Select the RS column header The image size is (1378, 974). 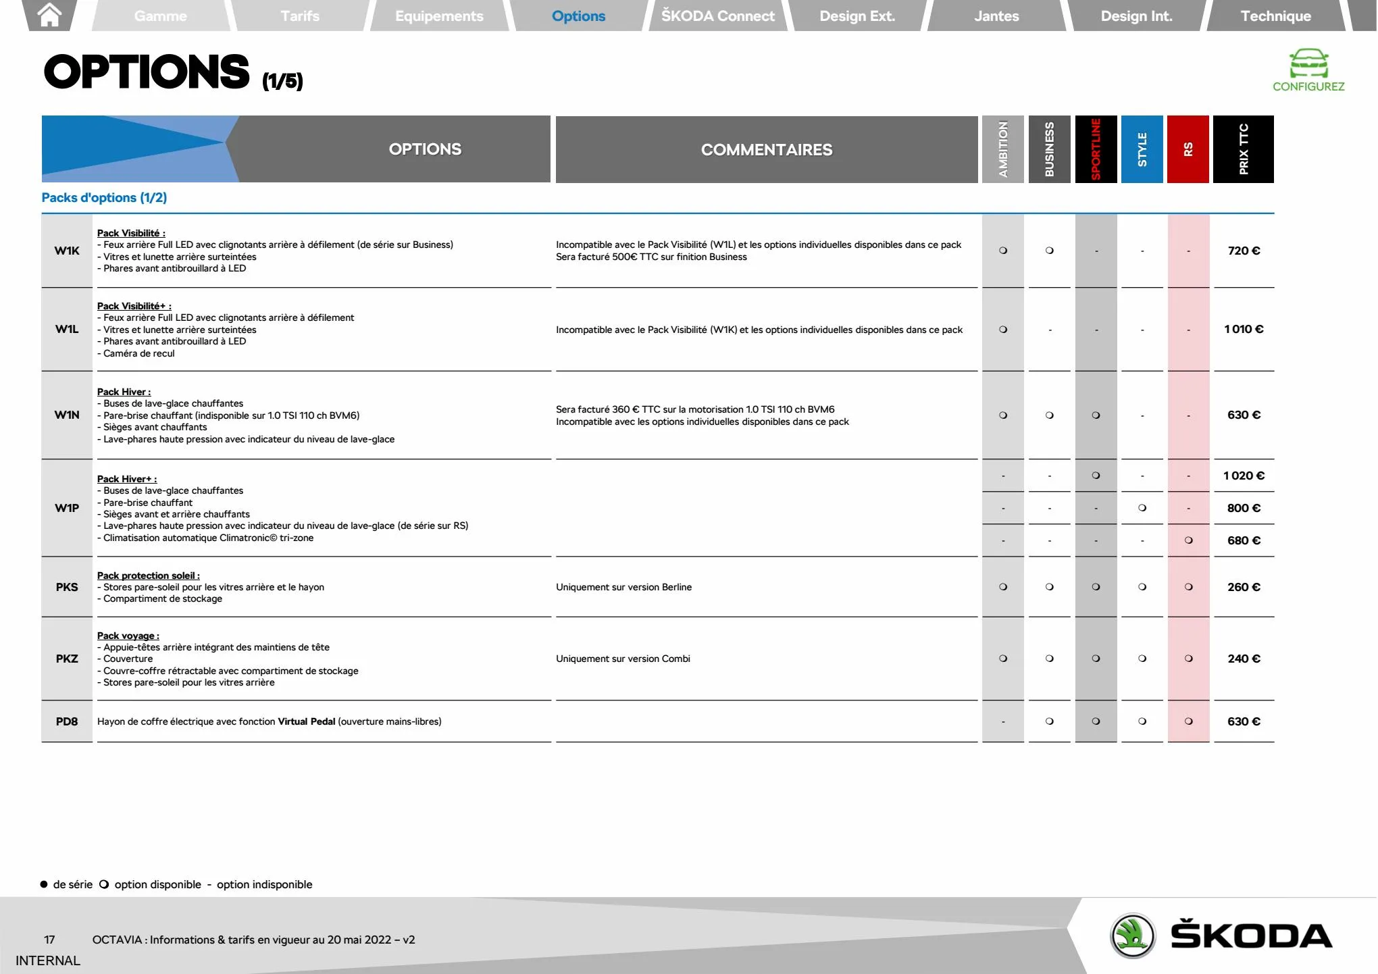(1188, 149)
